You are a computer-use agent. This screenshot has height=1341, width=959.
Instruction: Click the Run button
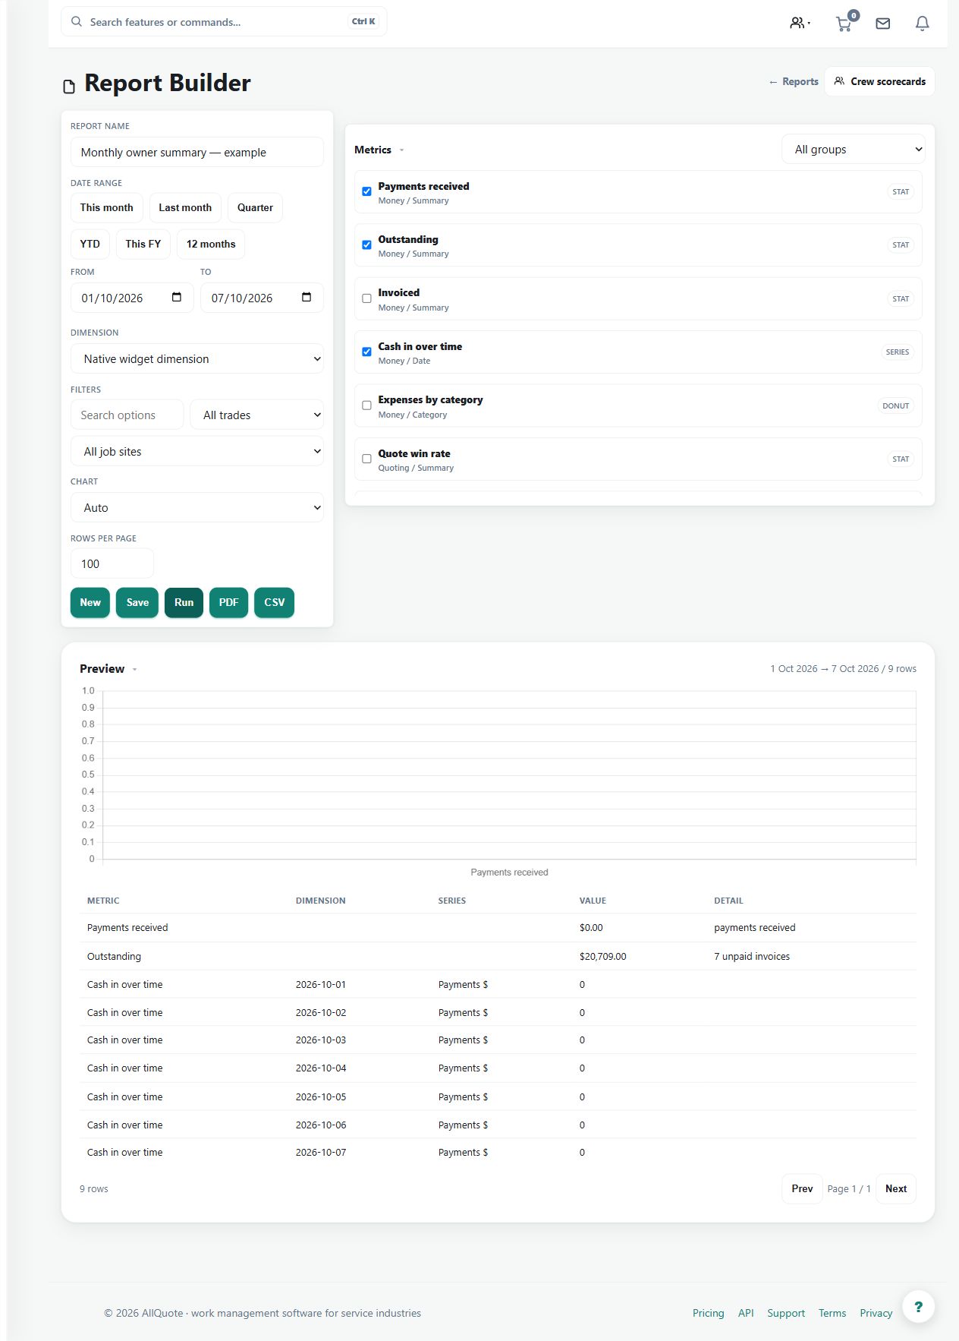tap(184, 602)
